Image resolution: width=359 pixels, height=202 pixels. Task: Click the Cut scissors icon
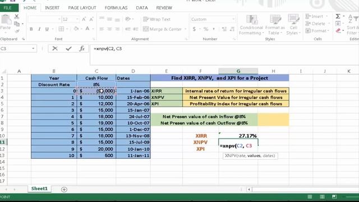tap(16, 16)
